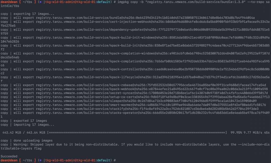
Task: Click 'tkg-wld-01-admin@tkg-wld-01' in the top prompt
Action: coord(70,2)
